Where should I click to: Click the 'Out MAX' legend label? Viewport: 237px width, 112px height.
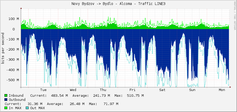[x=37, y=108]
